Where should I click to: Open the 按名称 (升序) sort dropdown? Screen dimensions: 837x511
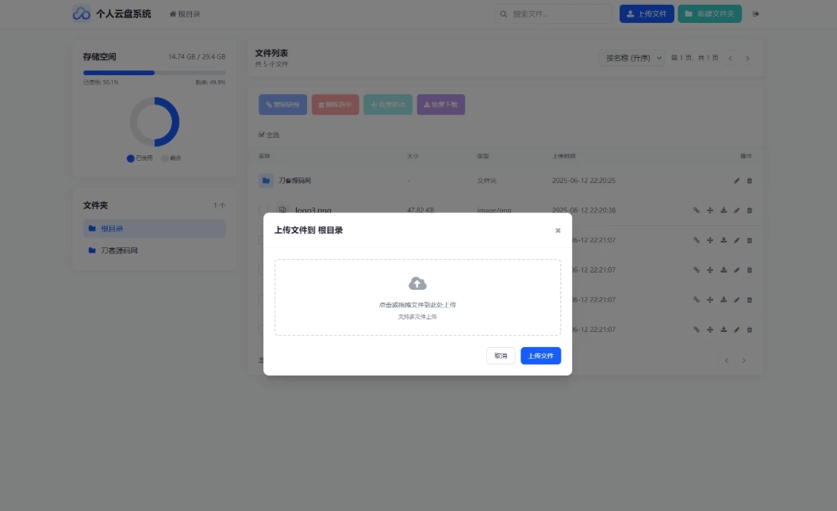point(632,58)
